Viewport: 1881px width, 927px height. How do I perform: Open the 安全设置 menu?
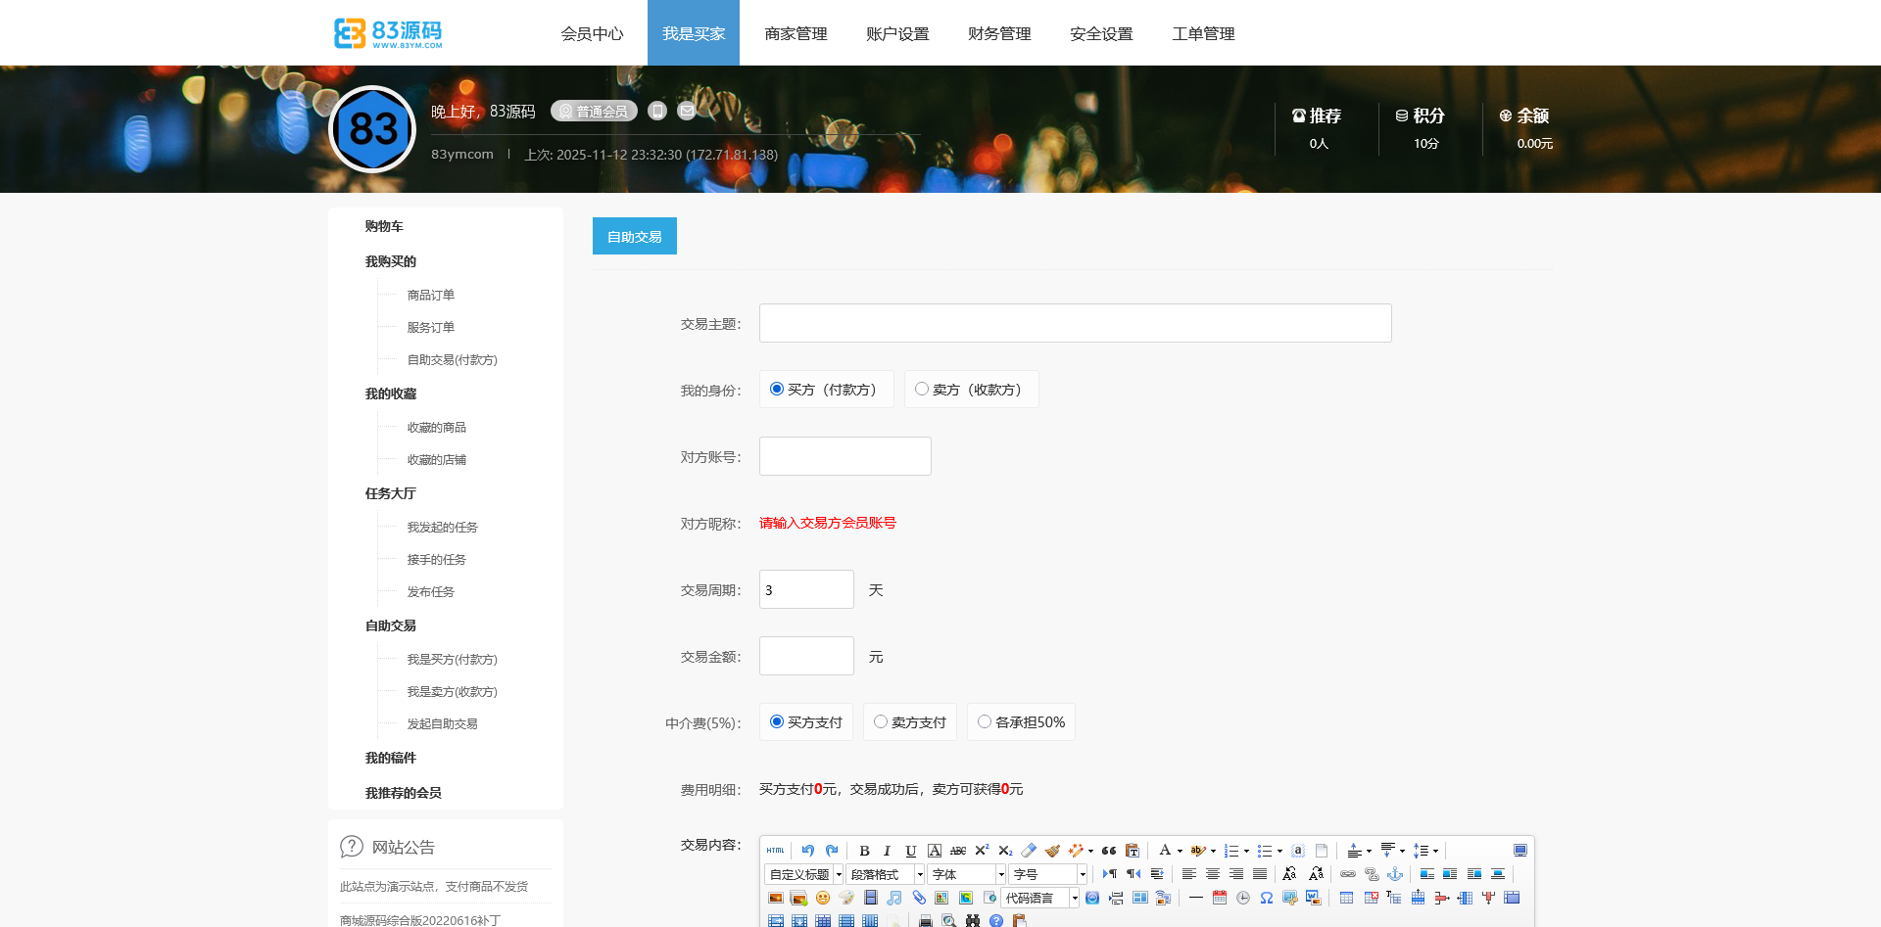tap(1101, 33)
